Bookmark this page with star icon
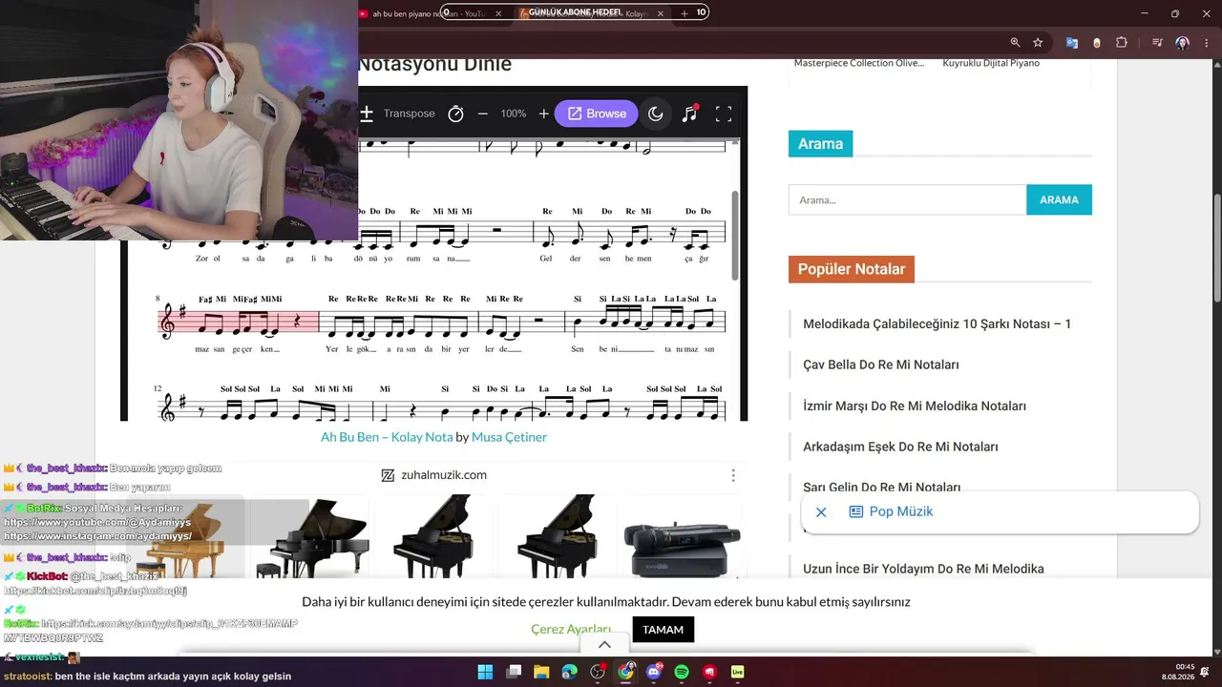1222x687 pixels. [1038, 42]
